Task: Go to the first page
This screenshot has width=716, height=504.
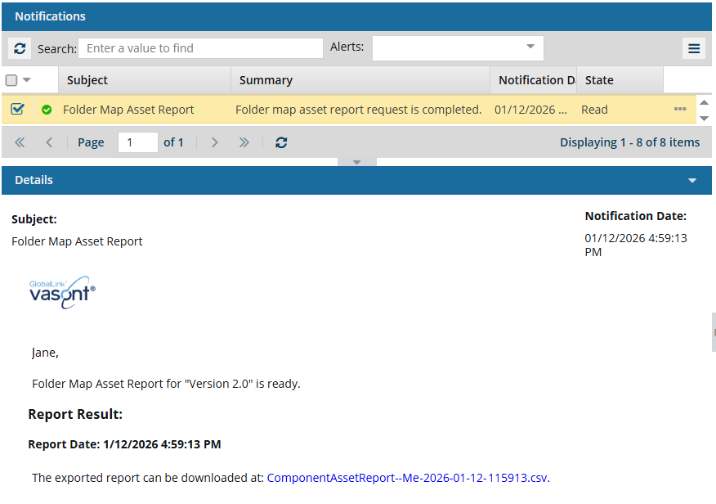Action: (x=20, y=142)
